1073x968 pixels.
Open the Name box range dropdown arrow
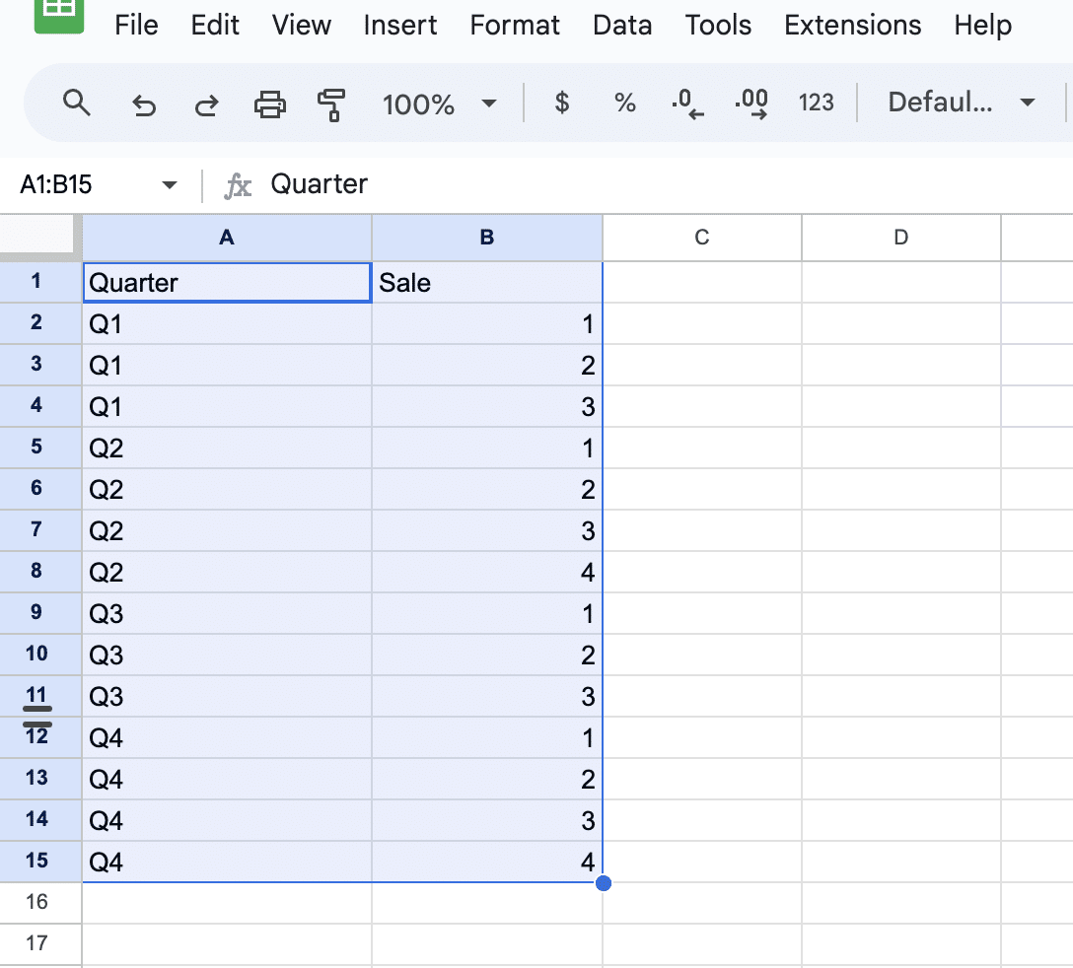click(169, 185)
